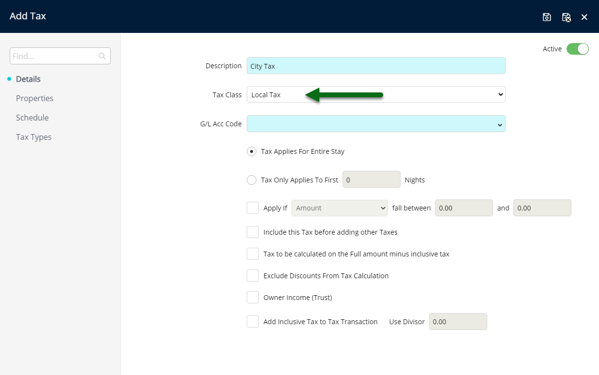Viewport: 599px width, 375px height.
Task: Click the 'fall between' text
Action: (412, 208)
